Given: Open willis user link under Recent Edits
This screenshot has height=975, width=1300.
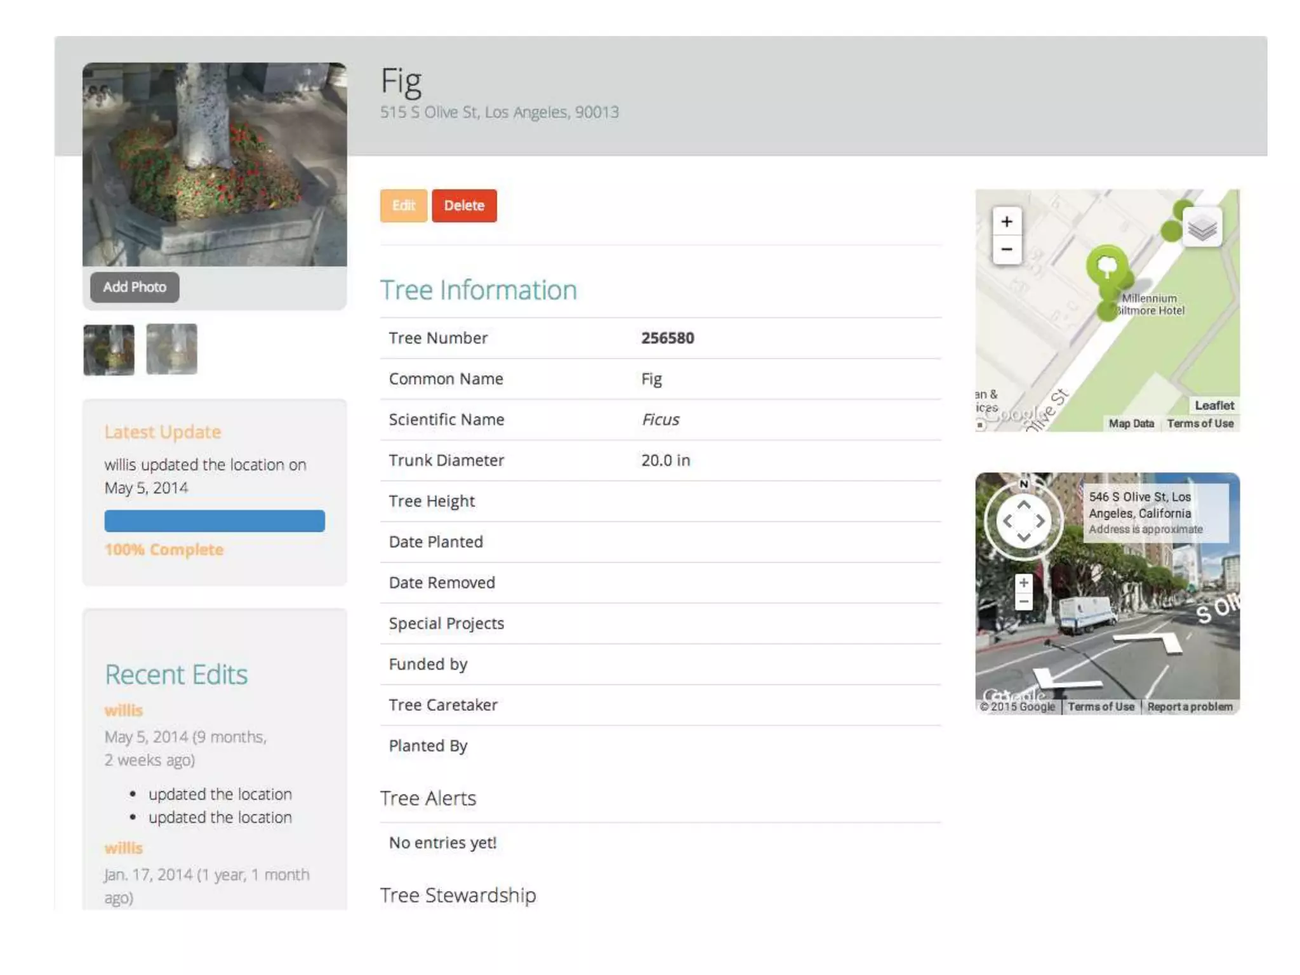Looking at the screenshot, I should 124,710.
